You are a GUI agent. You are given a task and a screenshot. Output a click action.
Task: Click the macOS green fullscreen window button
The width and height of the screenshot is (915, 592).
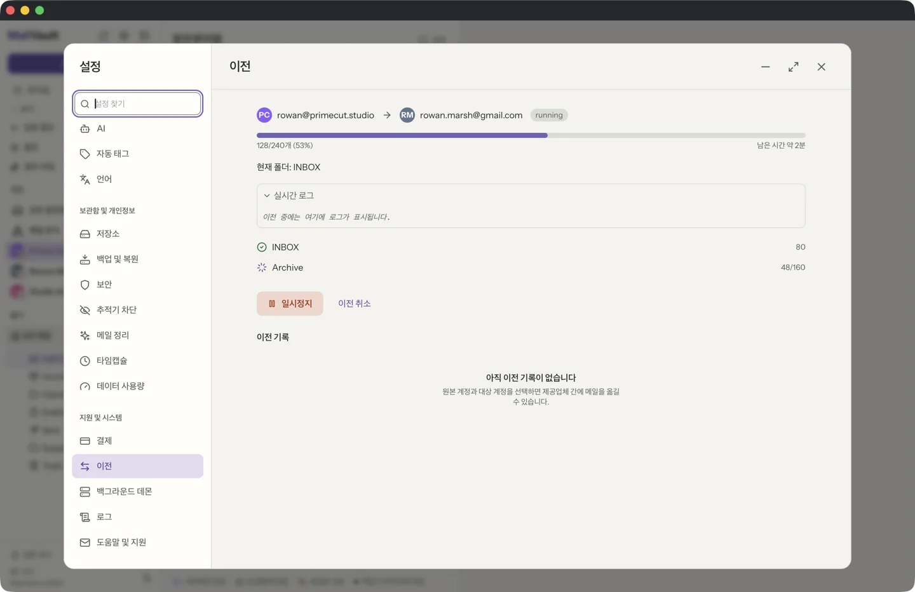(x=39, y=10)
